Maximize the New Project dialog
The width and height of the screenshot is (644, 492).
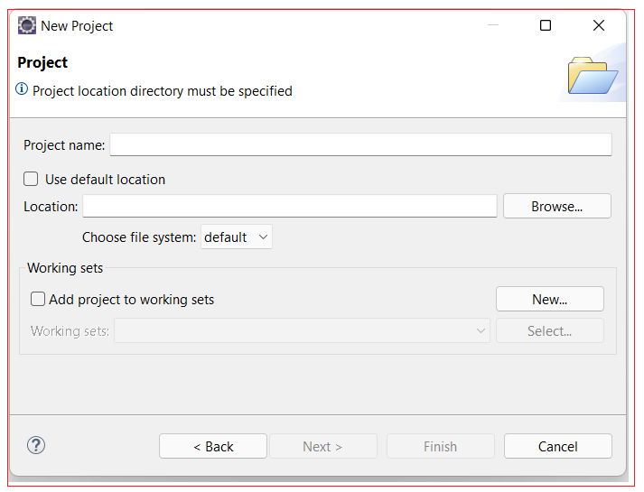pos(546,25)
